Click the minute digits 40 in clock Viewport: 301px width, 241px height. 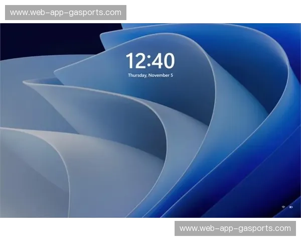pos(164,61)
